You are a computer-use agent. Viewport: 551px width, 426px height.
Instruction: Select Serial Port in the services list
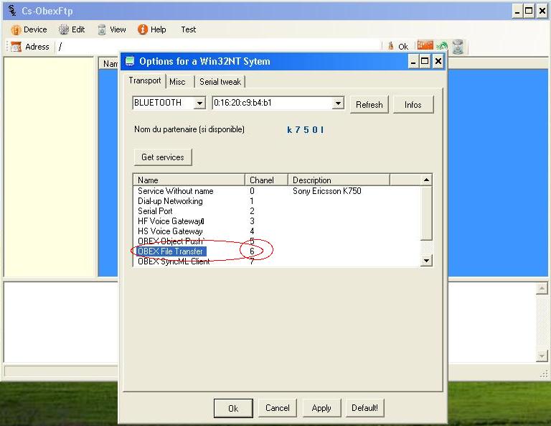pyautogui.click(x=156, y=211)
